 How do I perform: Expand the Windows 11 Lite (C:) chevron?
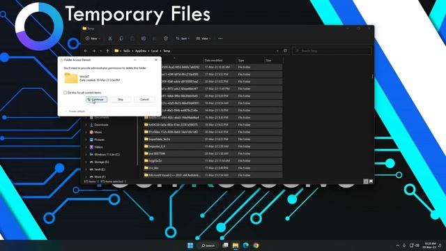tap(86, 155)
